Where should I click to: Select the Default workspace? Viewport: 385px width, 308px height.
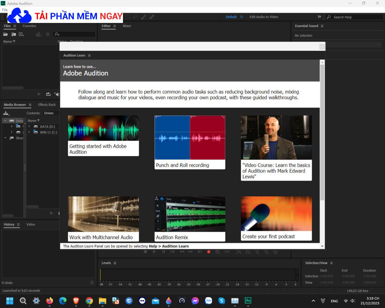click(x=231, y=17)
